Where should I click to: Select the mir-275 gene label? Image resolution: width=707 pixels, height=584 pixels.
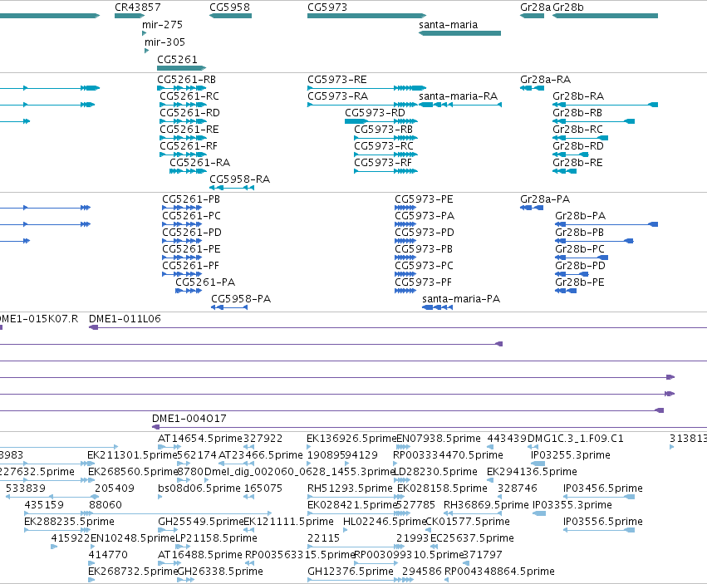[162, 25]
